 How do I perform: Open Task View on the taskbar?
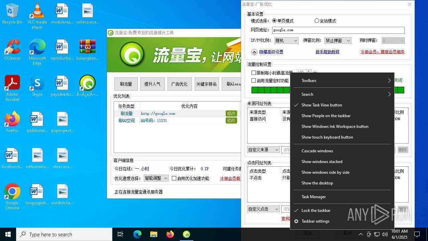120,234
